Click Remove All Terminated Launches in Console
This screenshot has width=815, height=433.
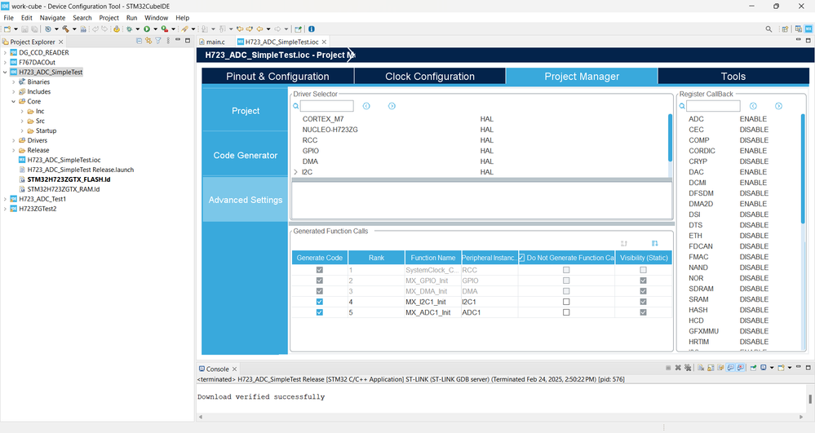coord(688,368)
